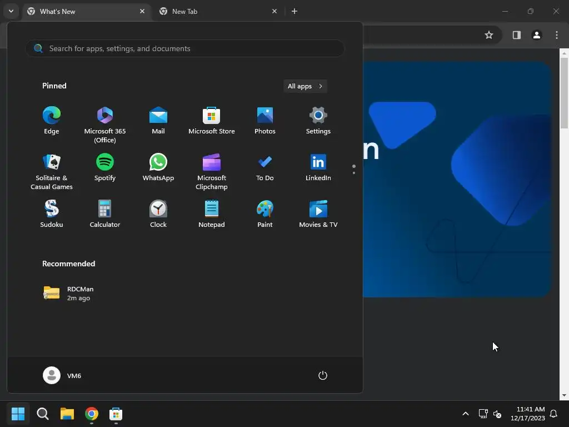
Task: Open the Mail app
Action: [x=158, y=121]
